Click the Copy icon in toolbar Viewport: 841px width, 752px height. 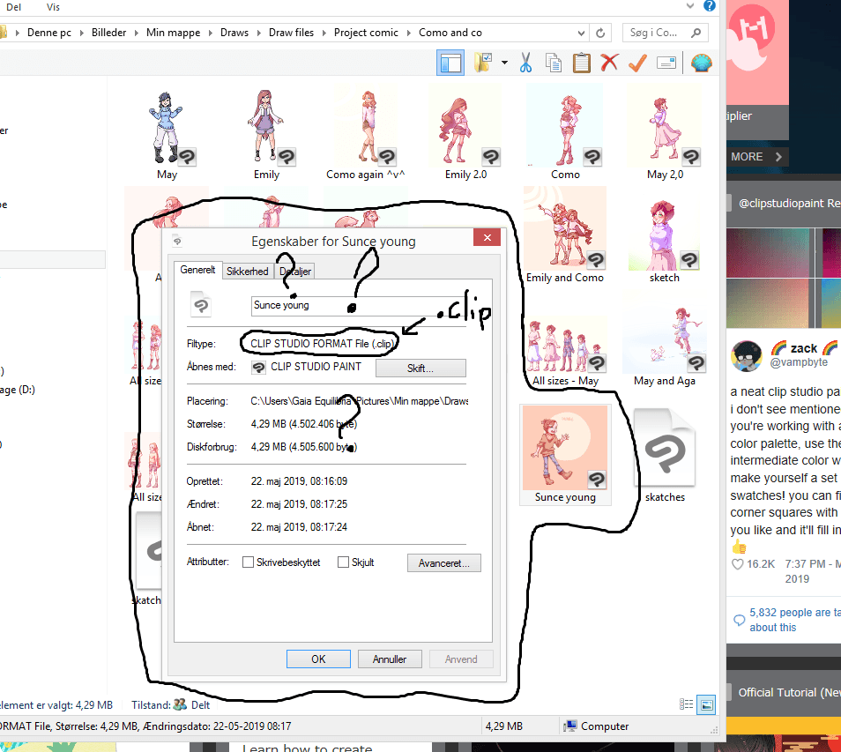[x=554, y=63]
